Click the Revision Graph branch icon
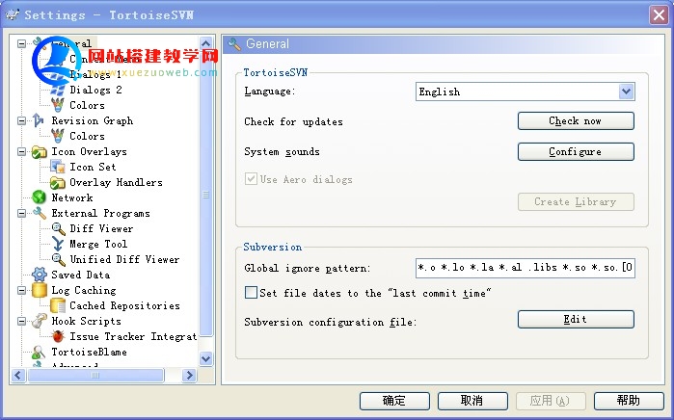Image resolution: width=674 pixels, height=420 pixels. pos(39,120)
